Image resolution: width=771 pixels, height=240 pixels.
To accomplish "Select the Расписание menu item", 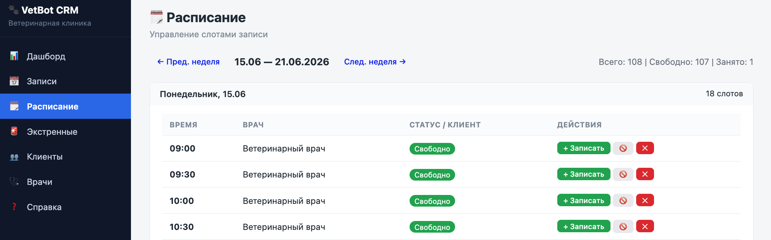I will pos(65,106).
